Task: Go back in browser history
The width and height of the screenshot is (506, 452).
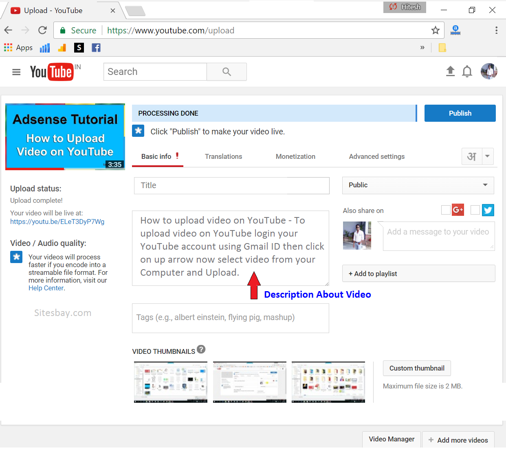Action: (x=8, y=30)
